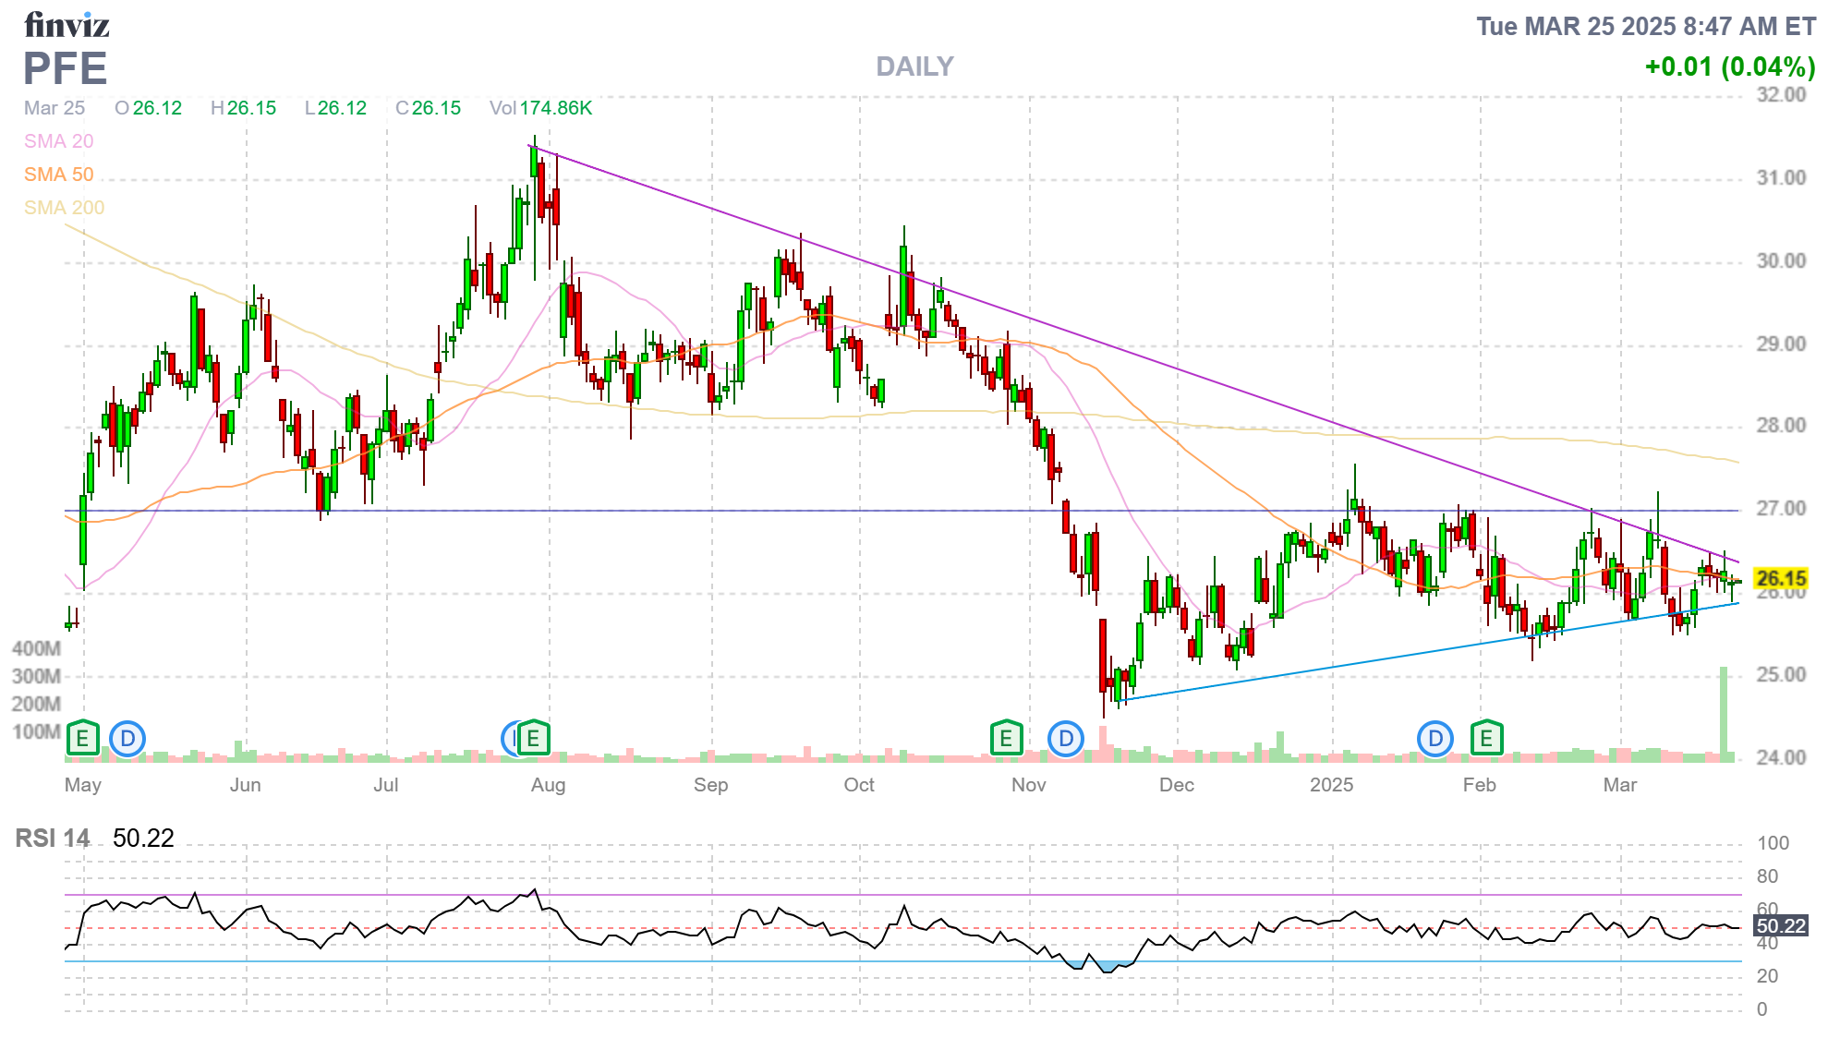Toggle the SMA 200 legend label

point(65,208)
